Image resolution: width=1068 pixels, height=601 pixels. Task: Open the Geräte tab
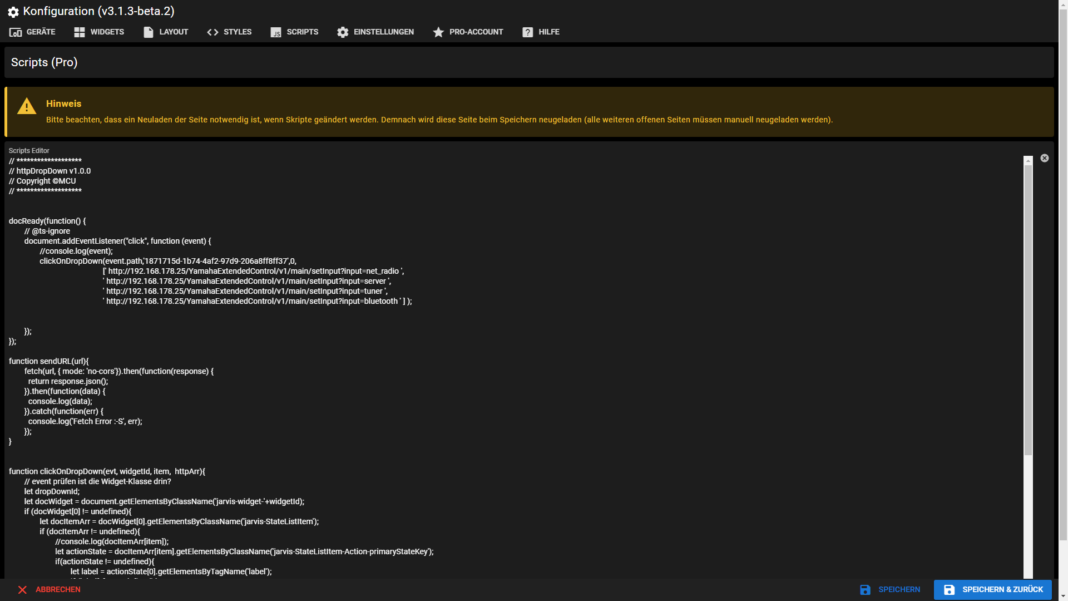coord(32,32)
